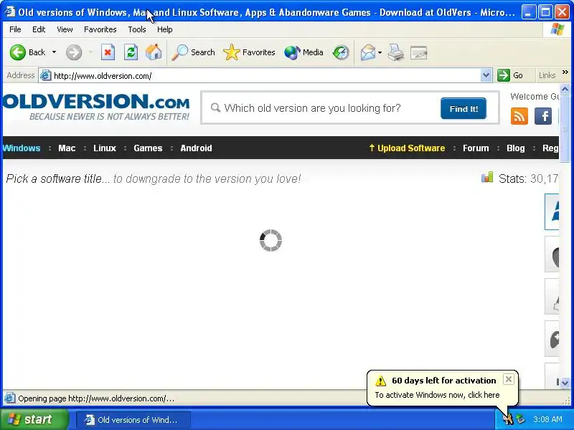Select the Windows category in navigation

22,148
